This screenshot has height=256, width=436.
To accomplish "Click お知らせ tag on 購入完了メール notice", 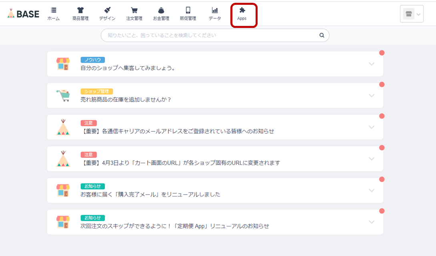I will 92,186.
